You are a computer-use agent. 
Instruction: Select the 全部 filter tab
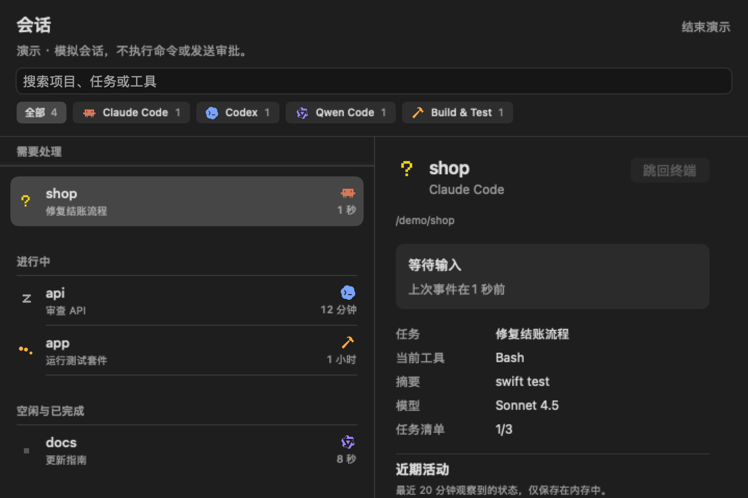[42, 113]
